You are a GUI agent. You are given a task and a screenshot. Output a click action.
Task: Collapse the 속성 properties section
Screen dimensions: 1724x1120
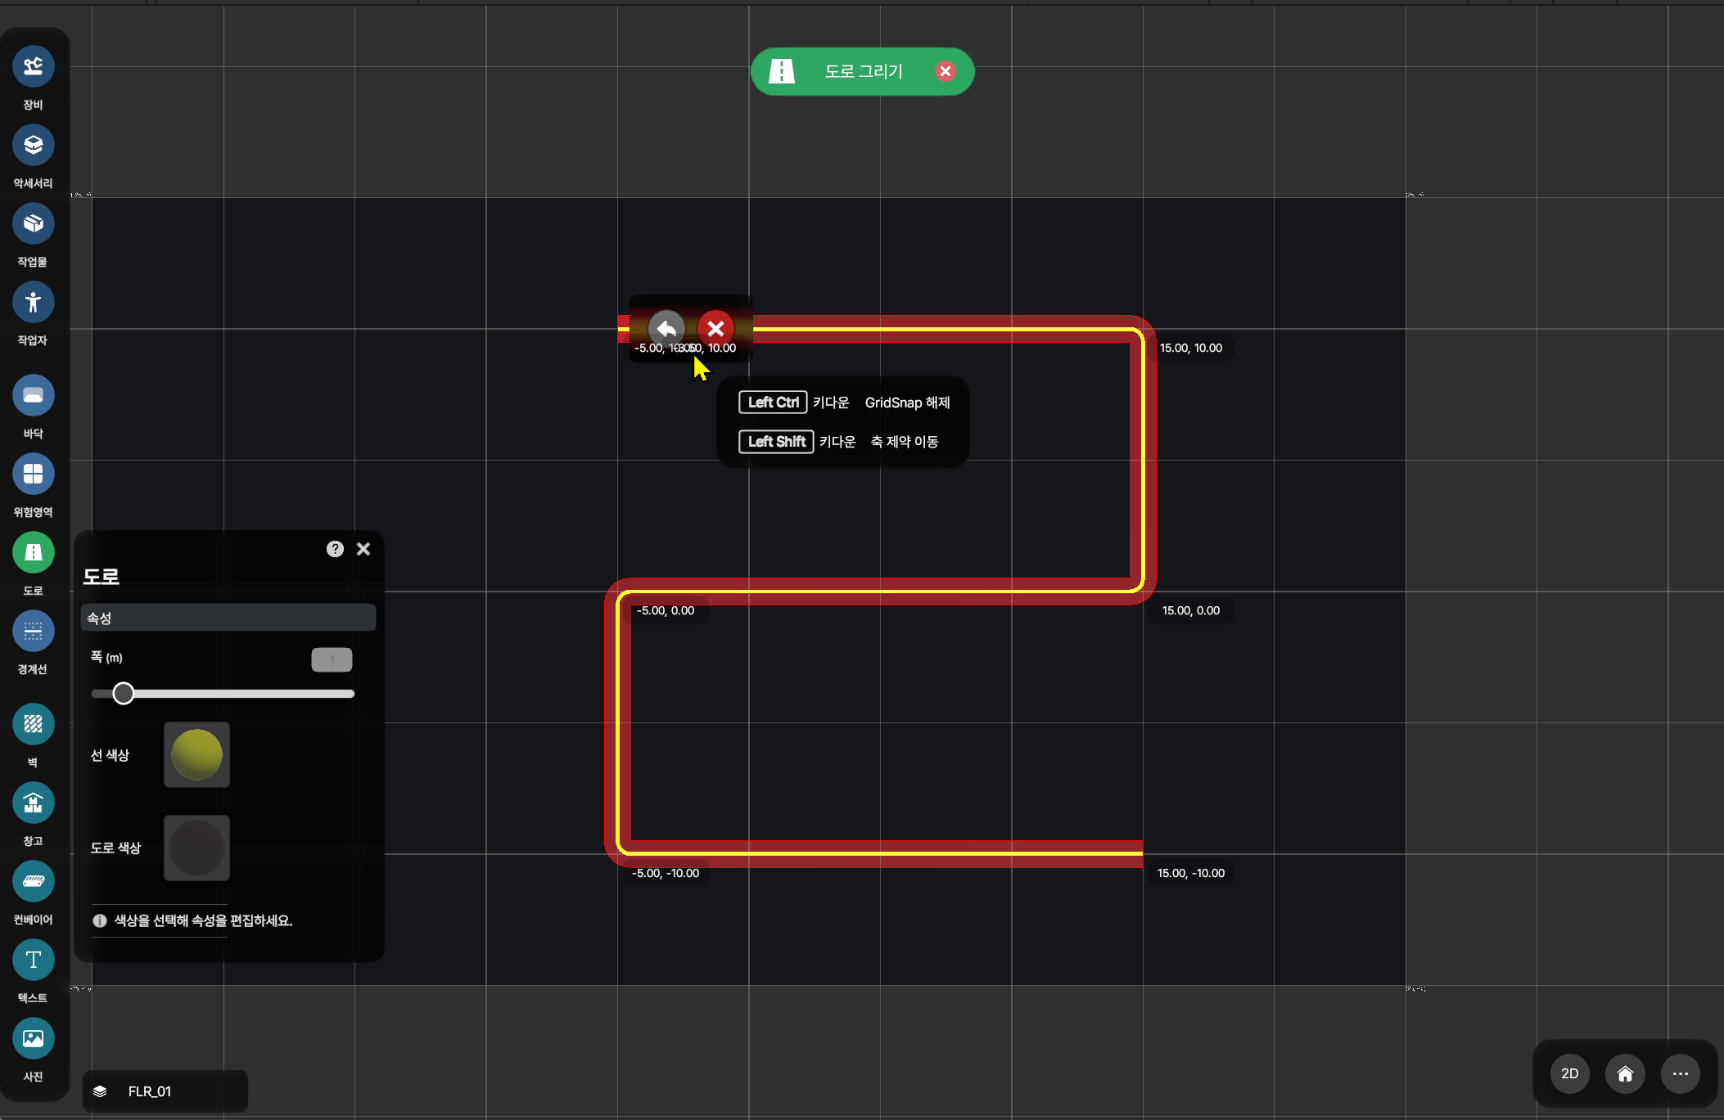pos(228,618)
